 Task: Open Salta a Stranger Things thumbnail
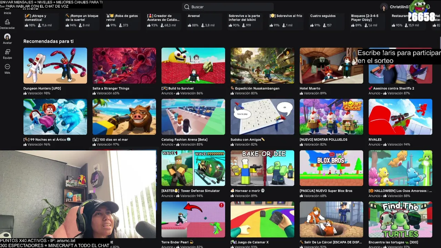click(124, 65)
